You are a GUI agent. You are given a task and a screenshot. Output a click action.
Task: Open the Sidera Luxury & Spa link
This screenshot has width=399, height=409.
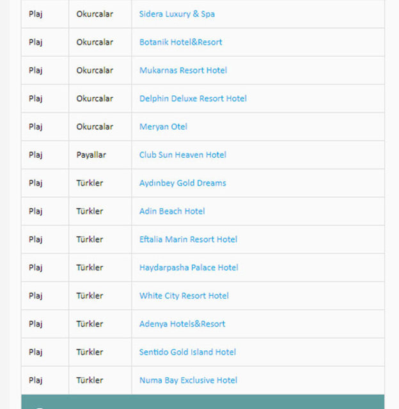tap(176, 14)
